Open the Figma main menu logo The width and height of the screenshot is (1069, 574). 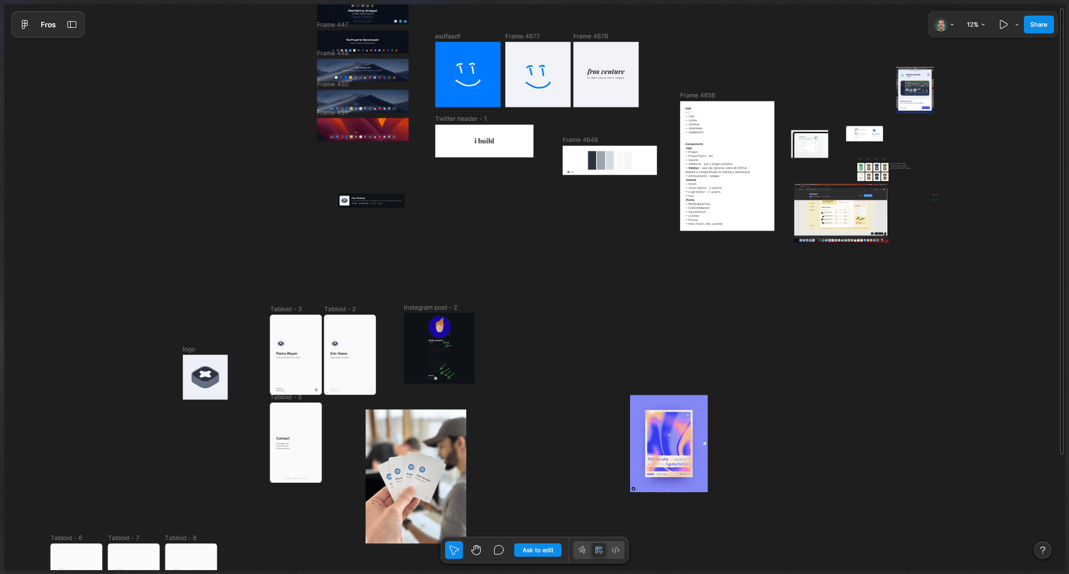coord(25,24)
